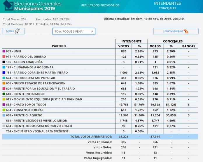
Task: Click the 3 bancas cell for Frente Chaqueño
Action: click(x=189, y=115)
